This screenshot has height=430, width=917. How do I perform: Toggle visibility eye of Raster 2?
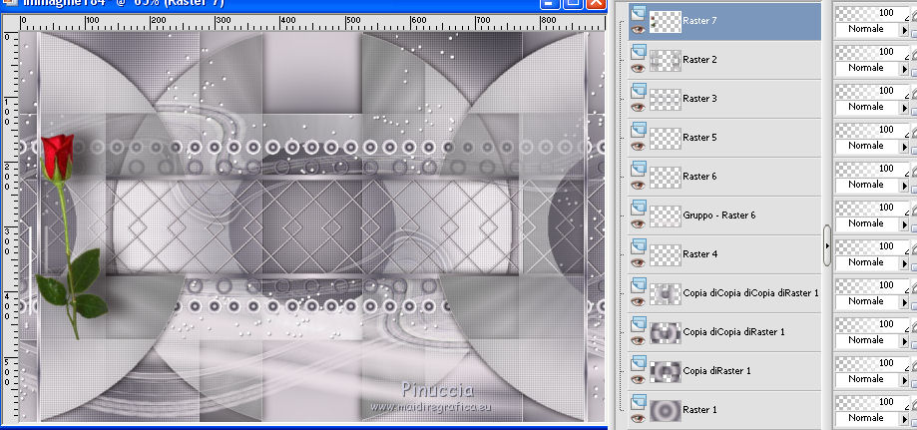click(638, 68)
